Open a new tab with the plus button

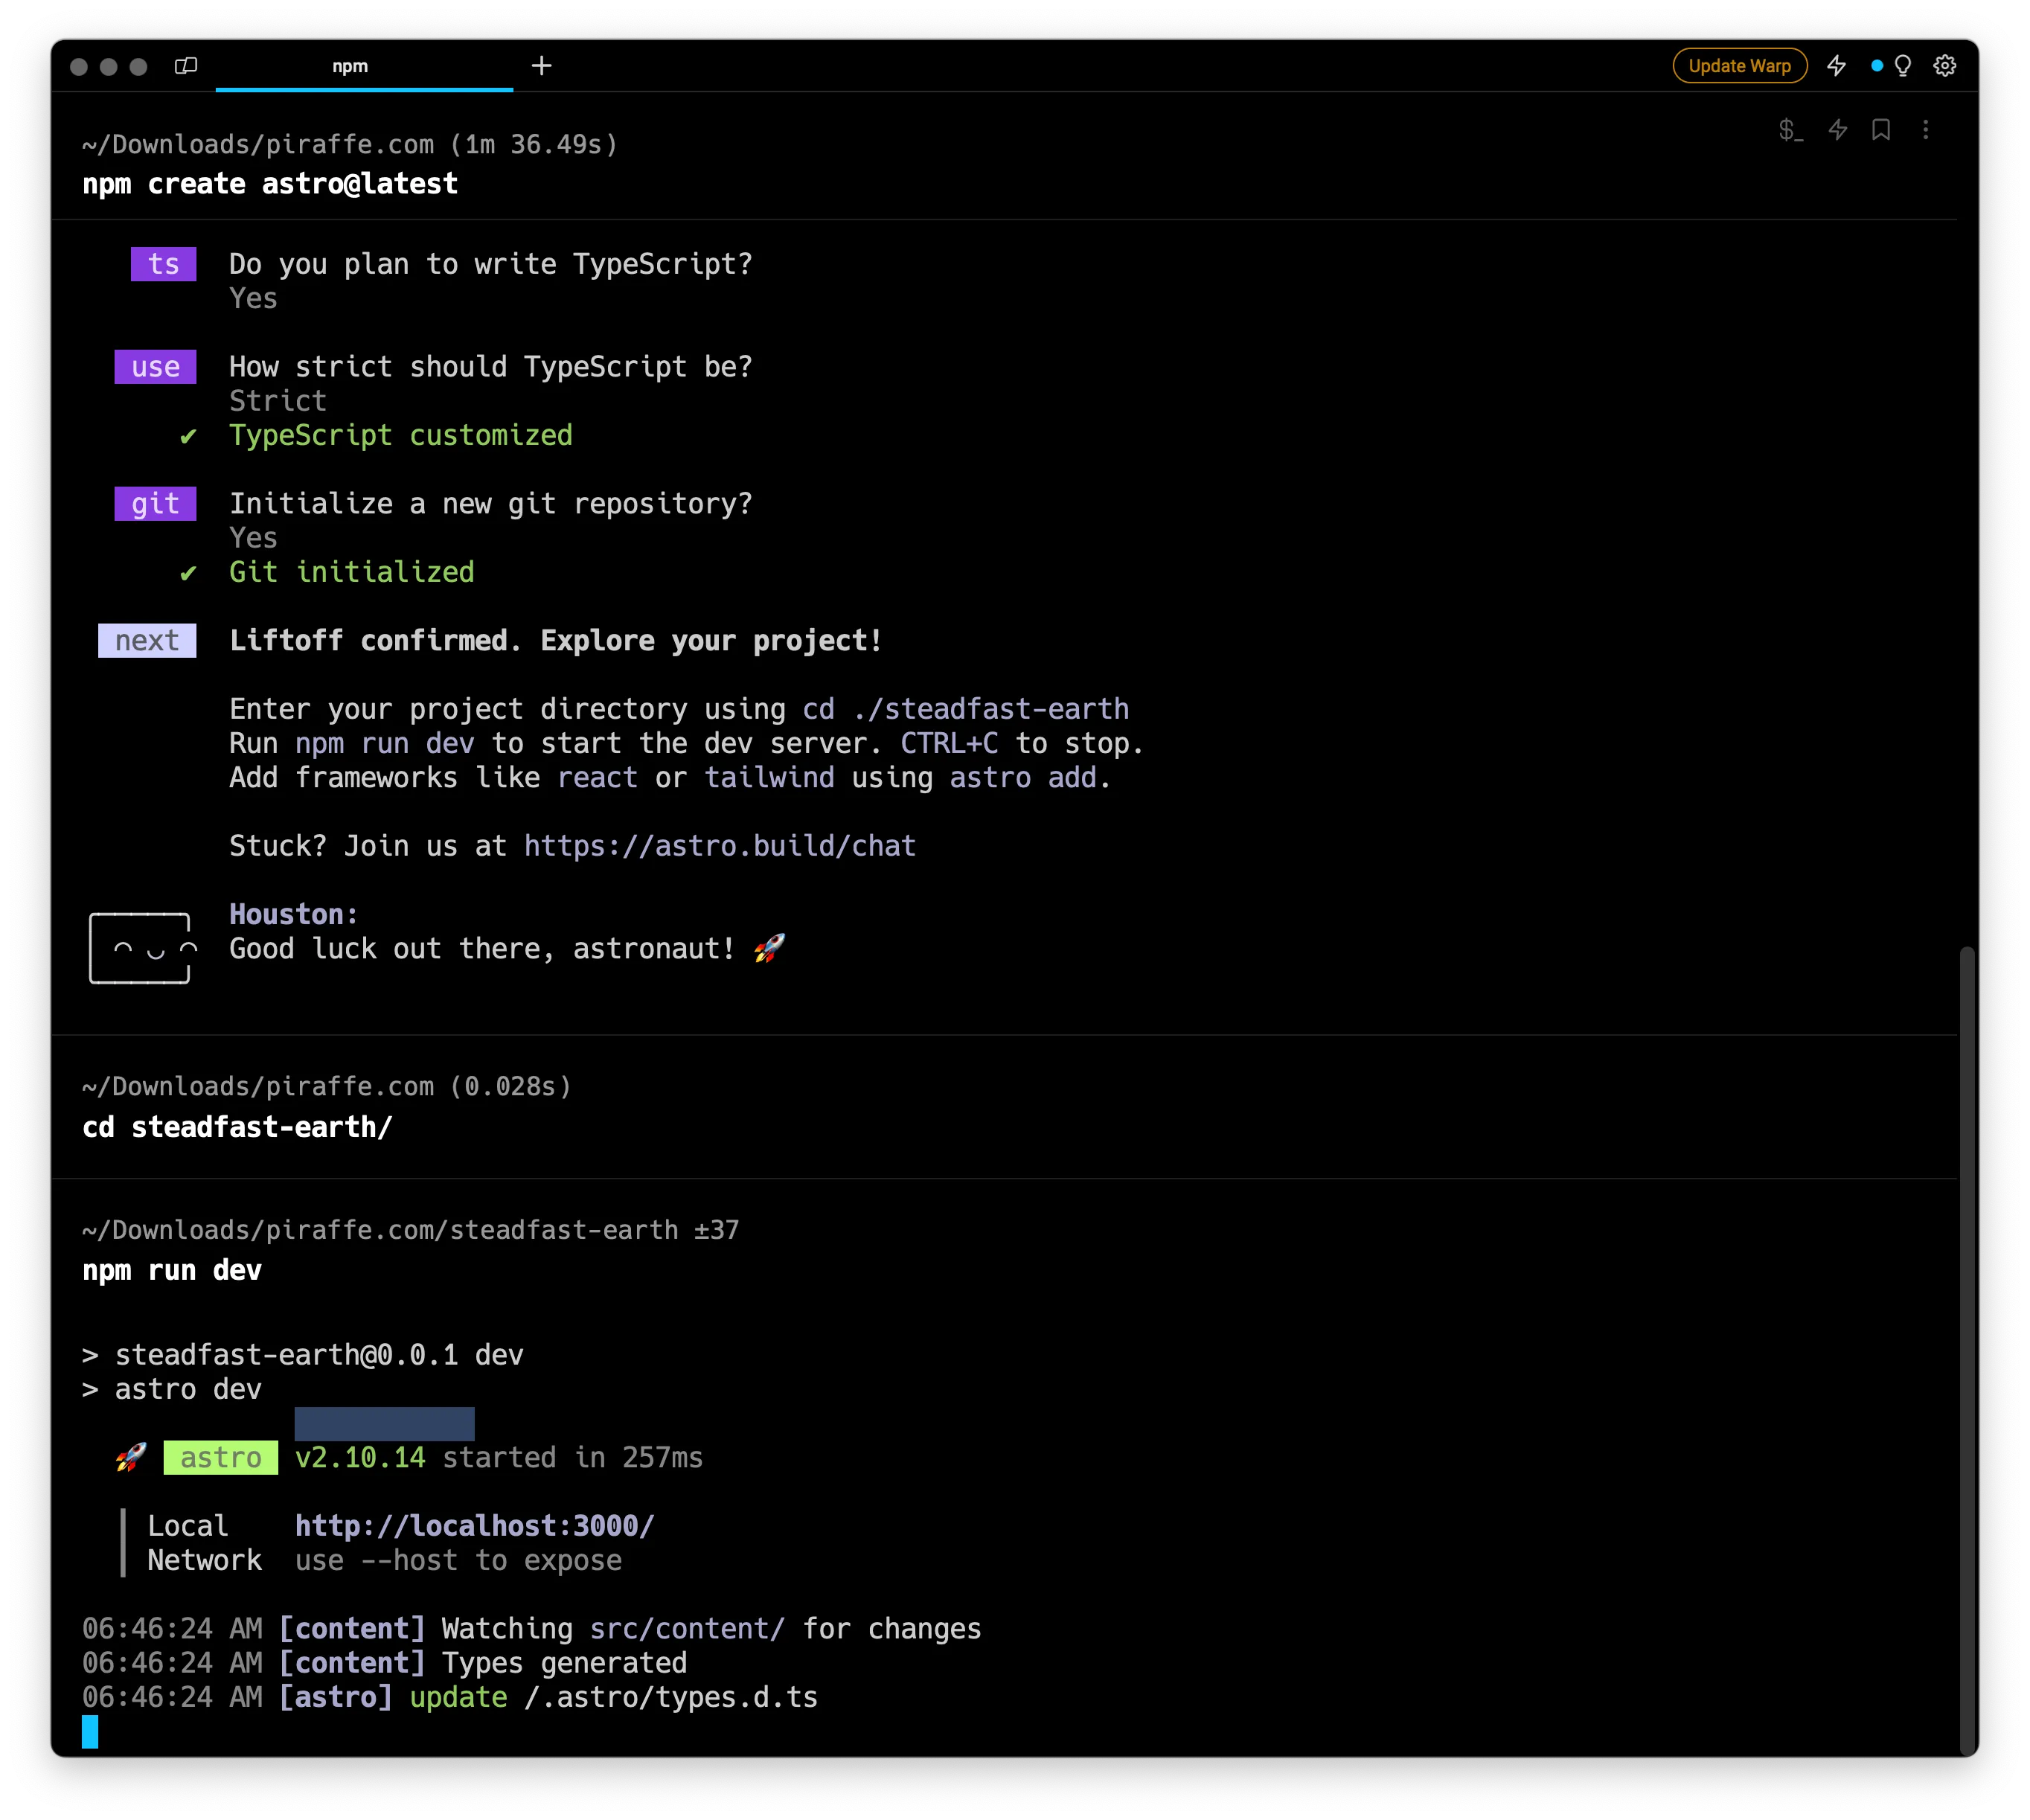click(x=541, y=66)
